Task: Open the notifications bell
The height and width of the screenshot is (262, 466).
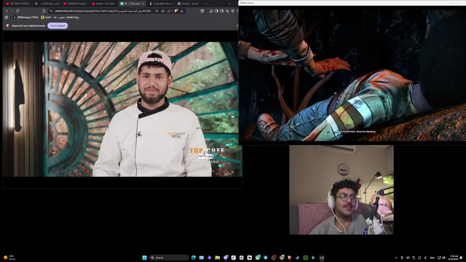Action: click(461, 258)
